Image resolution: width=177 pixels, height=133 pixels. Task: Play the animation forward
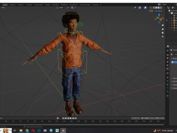[x=71, y=118]
